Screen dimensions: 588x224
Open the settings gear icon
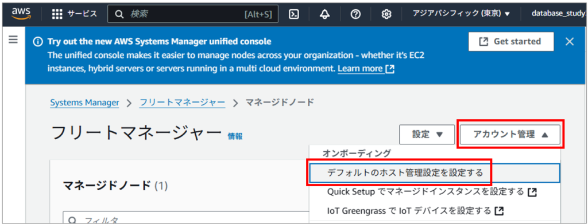[x=386, y=14]
